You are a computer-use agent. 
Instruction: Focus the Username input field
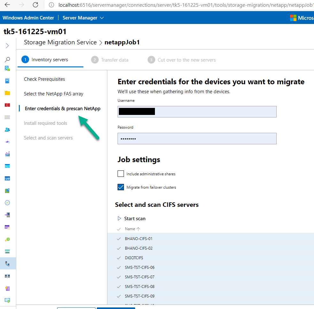[x=197, y=112]
